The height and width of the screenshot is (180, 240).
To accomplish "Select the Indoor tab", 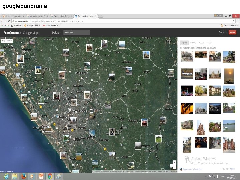I will [x=209, y=43].
